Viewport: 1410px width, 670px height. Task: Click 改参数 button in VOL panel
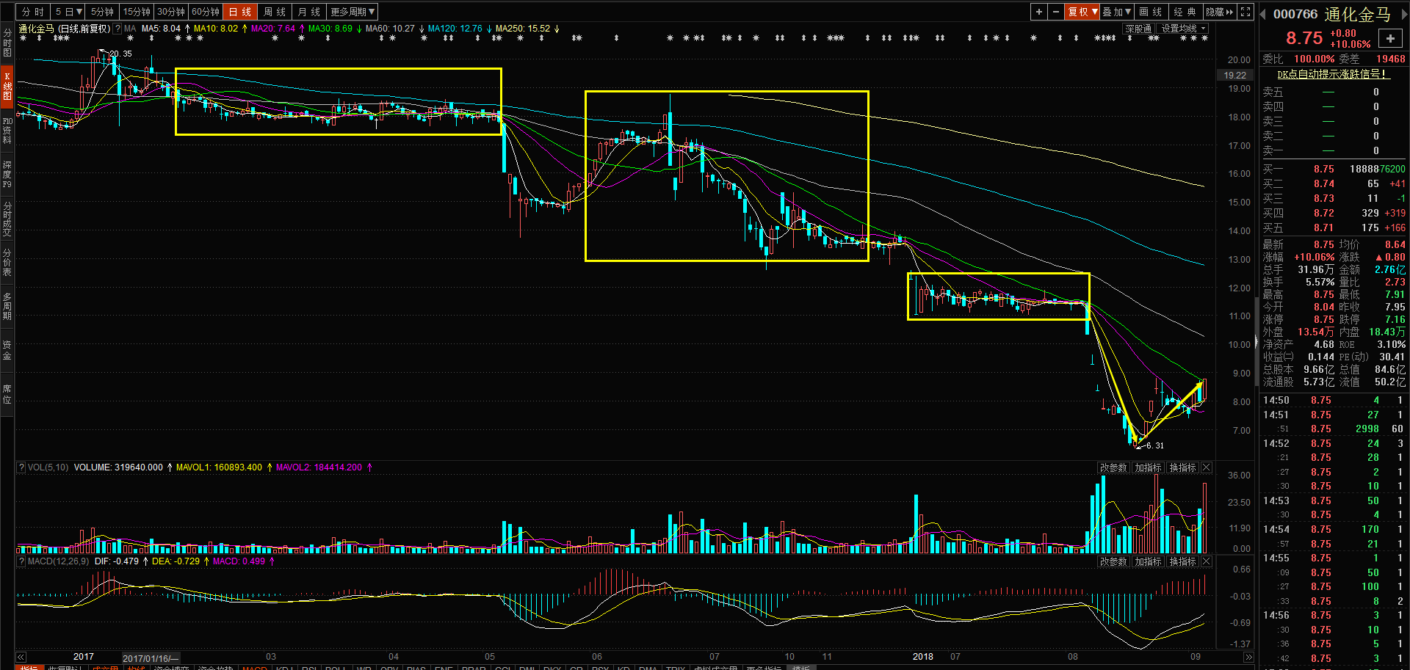(1113, 467)
